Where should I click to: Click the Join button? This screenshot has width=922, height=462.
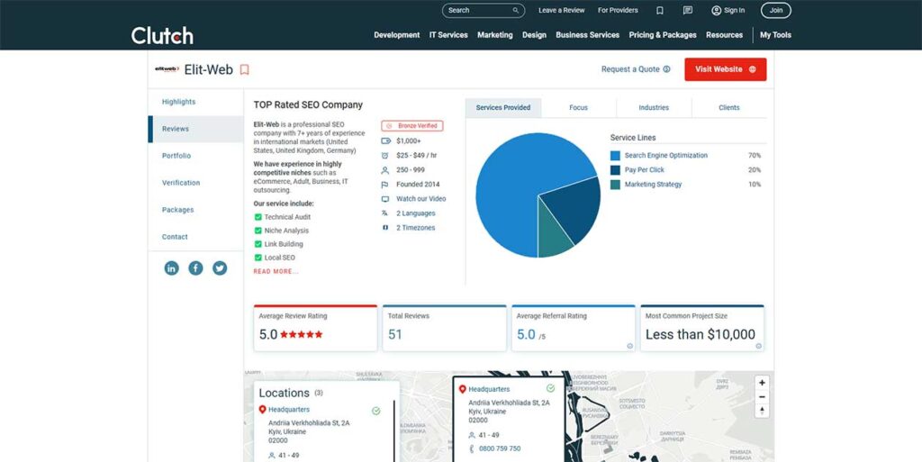point(776,11)
